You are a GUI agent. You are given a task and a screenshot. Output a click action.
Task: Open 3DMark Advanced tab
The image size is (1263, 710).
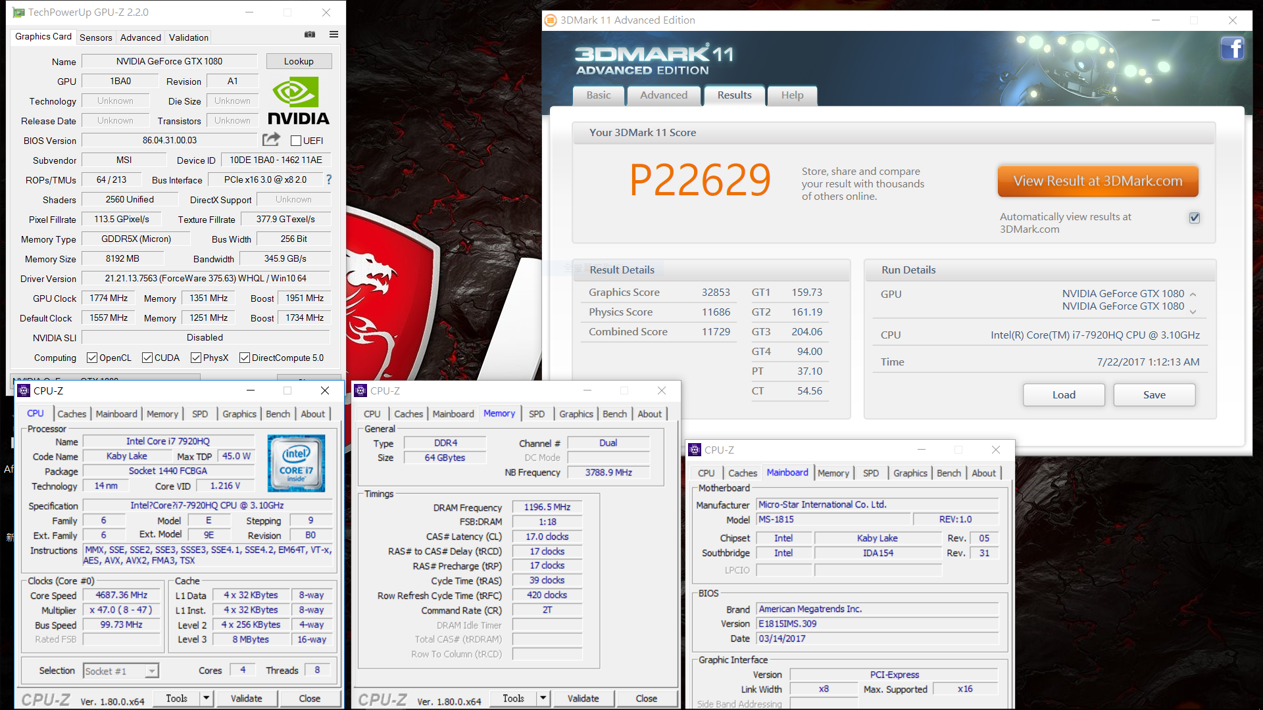[664, 95]
